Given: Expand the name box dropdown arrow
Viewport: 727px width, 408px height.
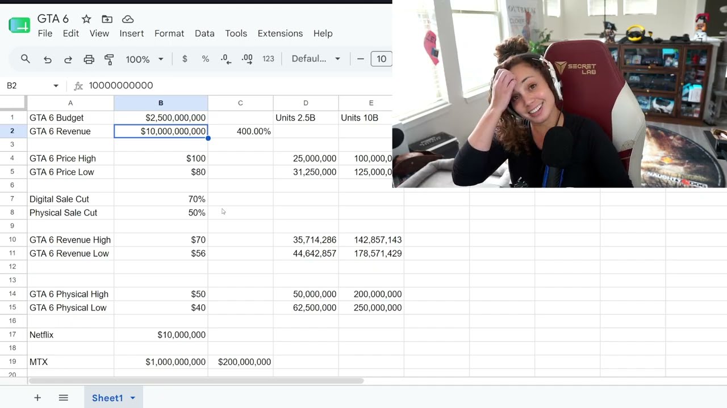Looking at the screenshot, I should pyautogui.click(x=56, y=86).
